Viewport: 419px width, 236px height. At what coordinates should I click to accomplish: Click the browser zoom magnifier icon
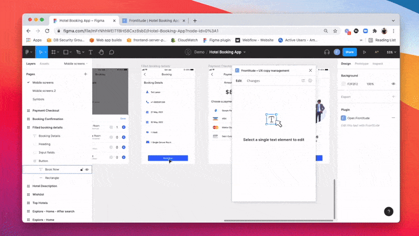[326, 31]
